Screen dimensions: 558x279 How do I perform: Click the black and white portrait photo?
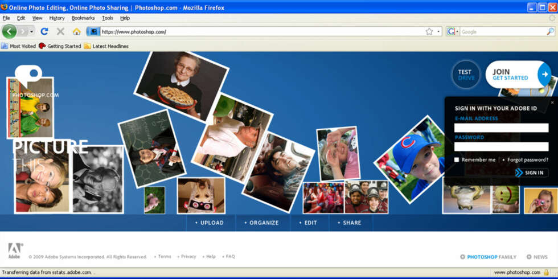(98, 179)
